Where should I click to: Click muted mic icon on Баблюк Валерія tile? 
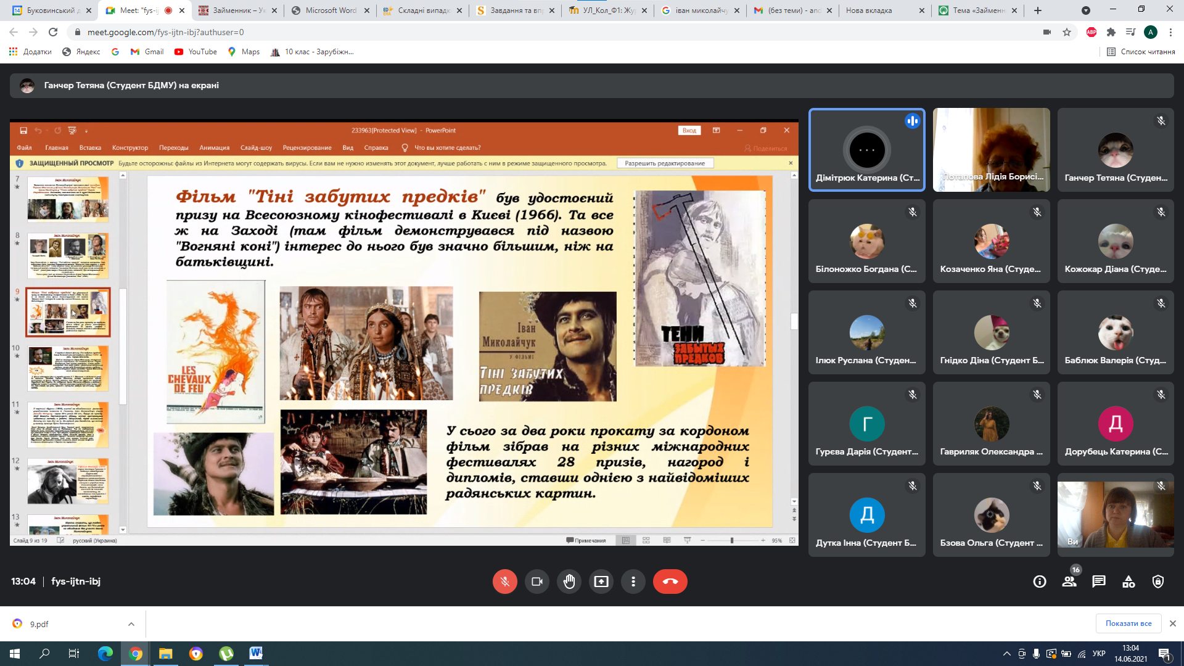click(1161, 303)
